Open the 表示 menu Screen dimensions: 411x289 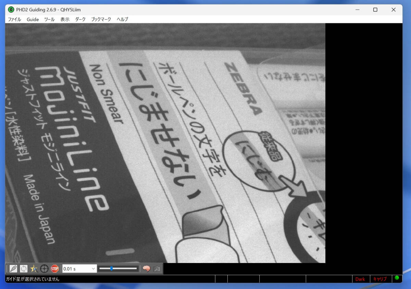click(x=65, y=19)
